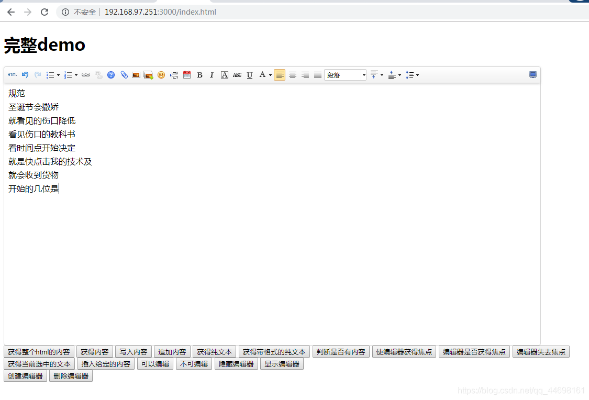
Task: Set spacing before paragraph
Action: point(374,75)
